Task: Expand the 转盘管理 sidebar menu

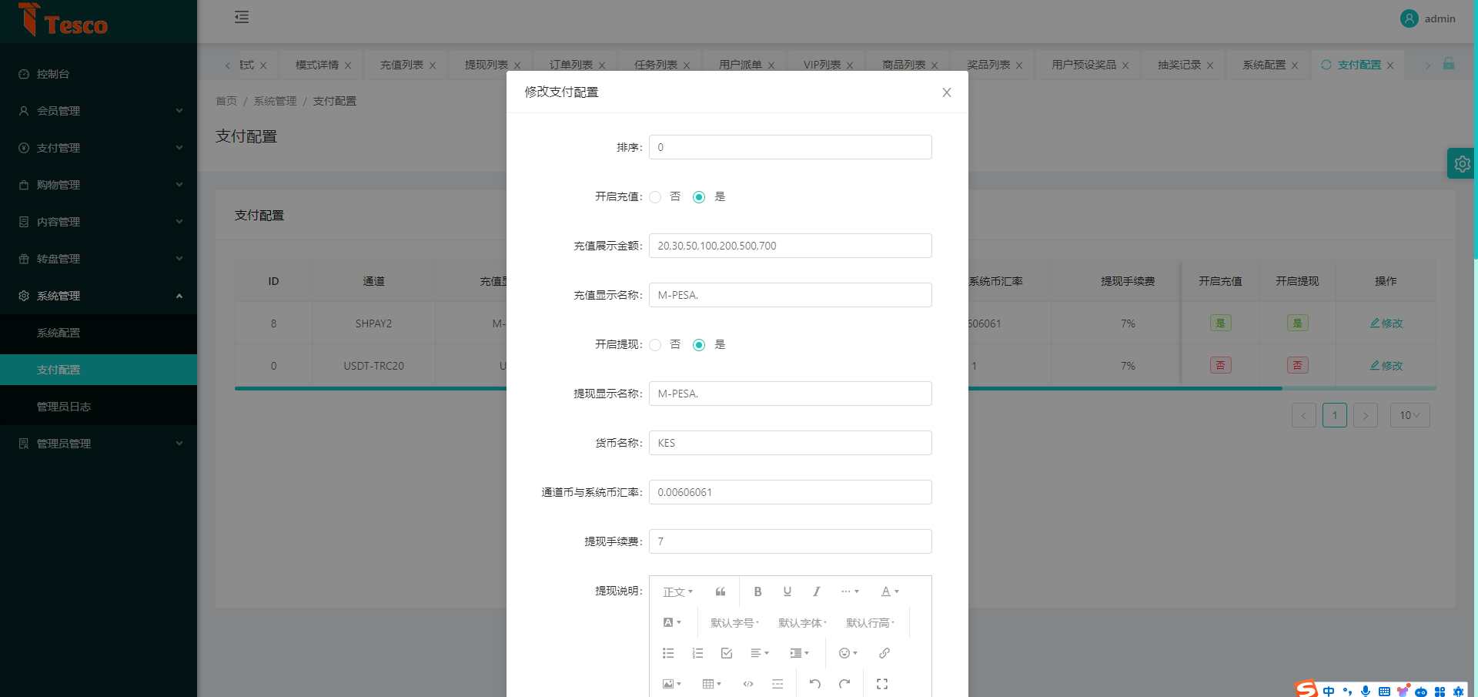Action: [x=99, y=259]
